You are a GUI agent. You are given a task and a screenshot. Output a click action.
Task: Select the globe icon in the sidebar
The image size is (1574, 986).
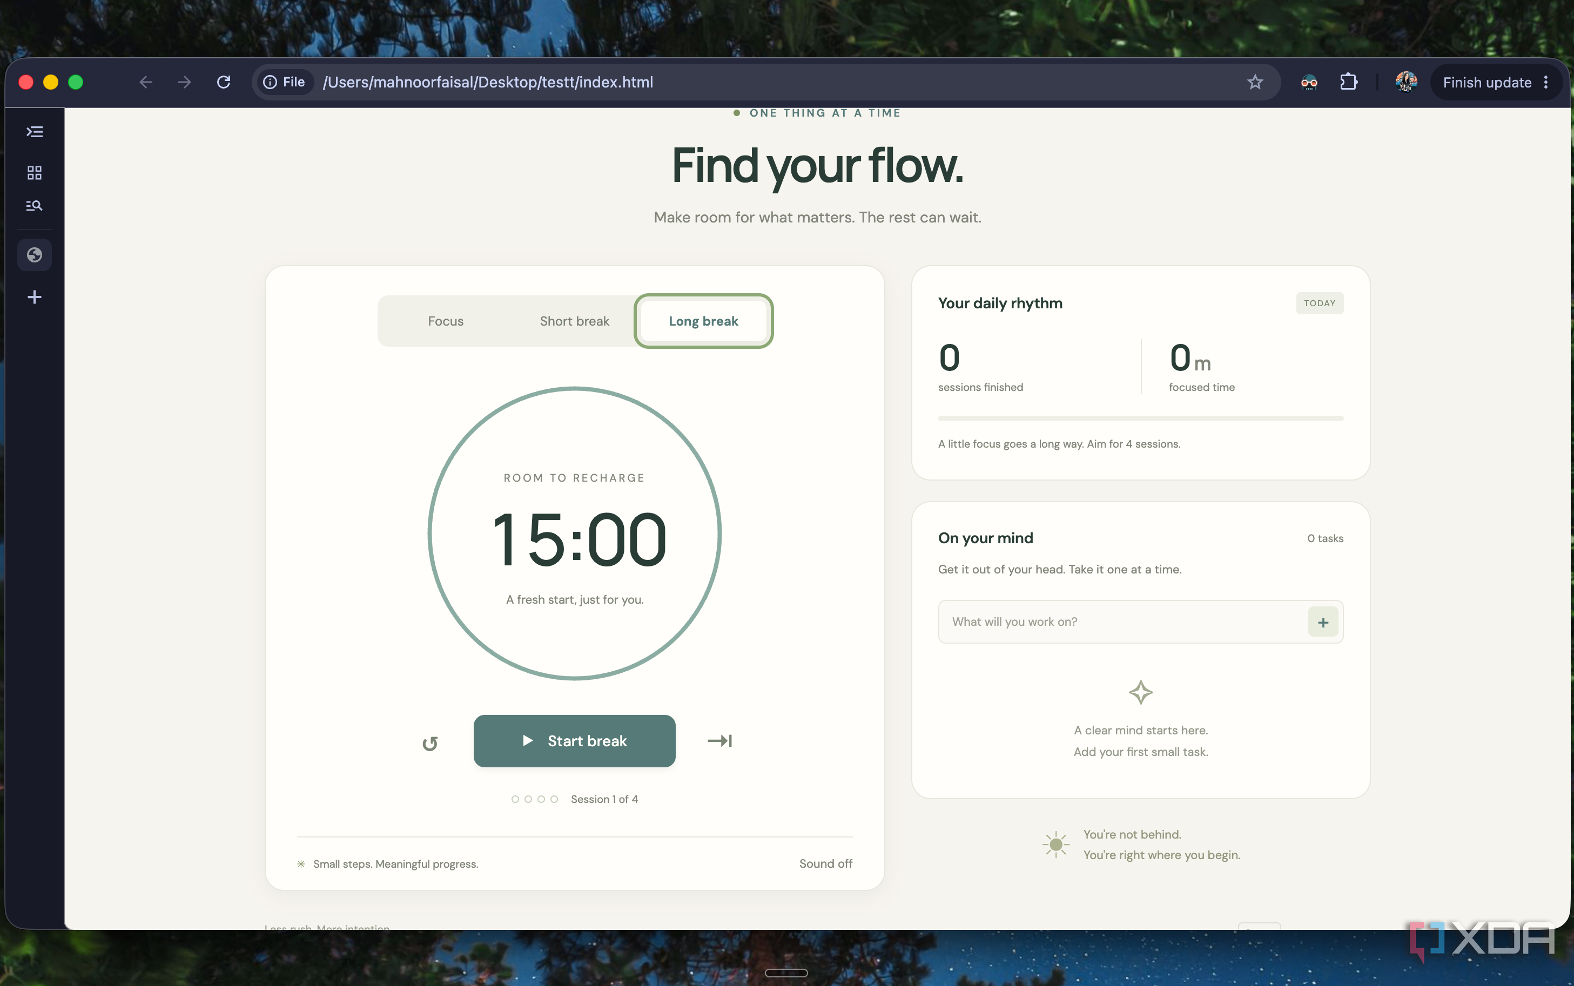pyautogui.click(x=35, y=255)
